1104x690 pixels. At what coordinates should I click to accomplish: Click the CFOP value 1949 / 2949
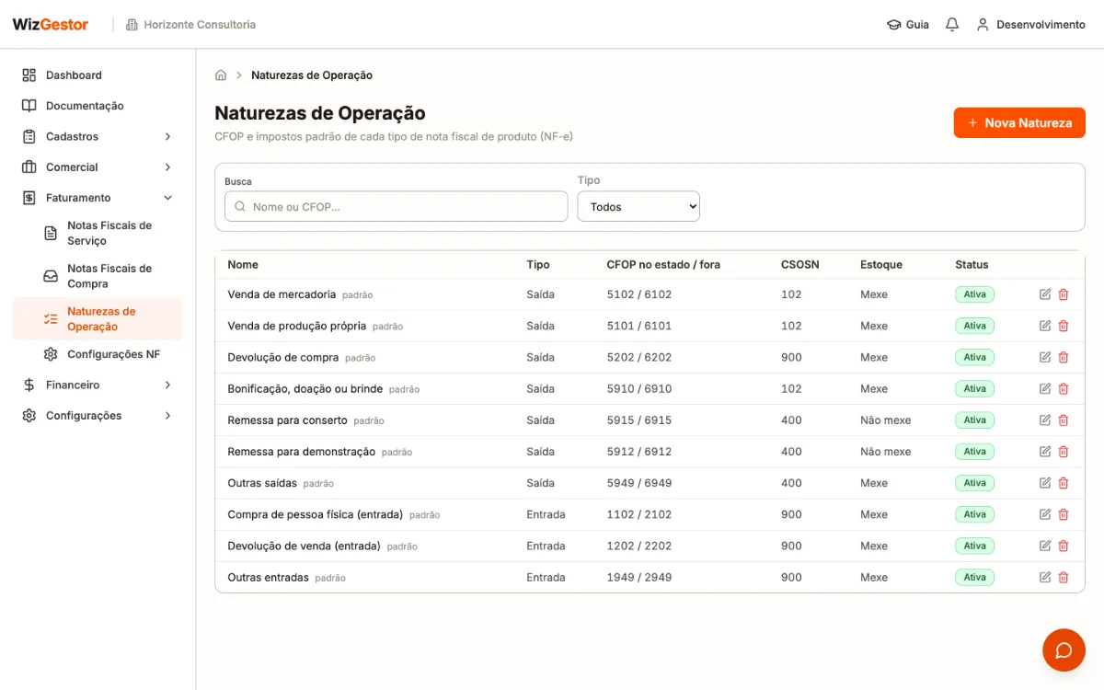(639, 577)
